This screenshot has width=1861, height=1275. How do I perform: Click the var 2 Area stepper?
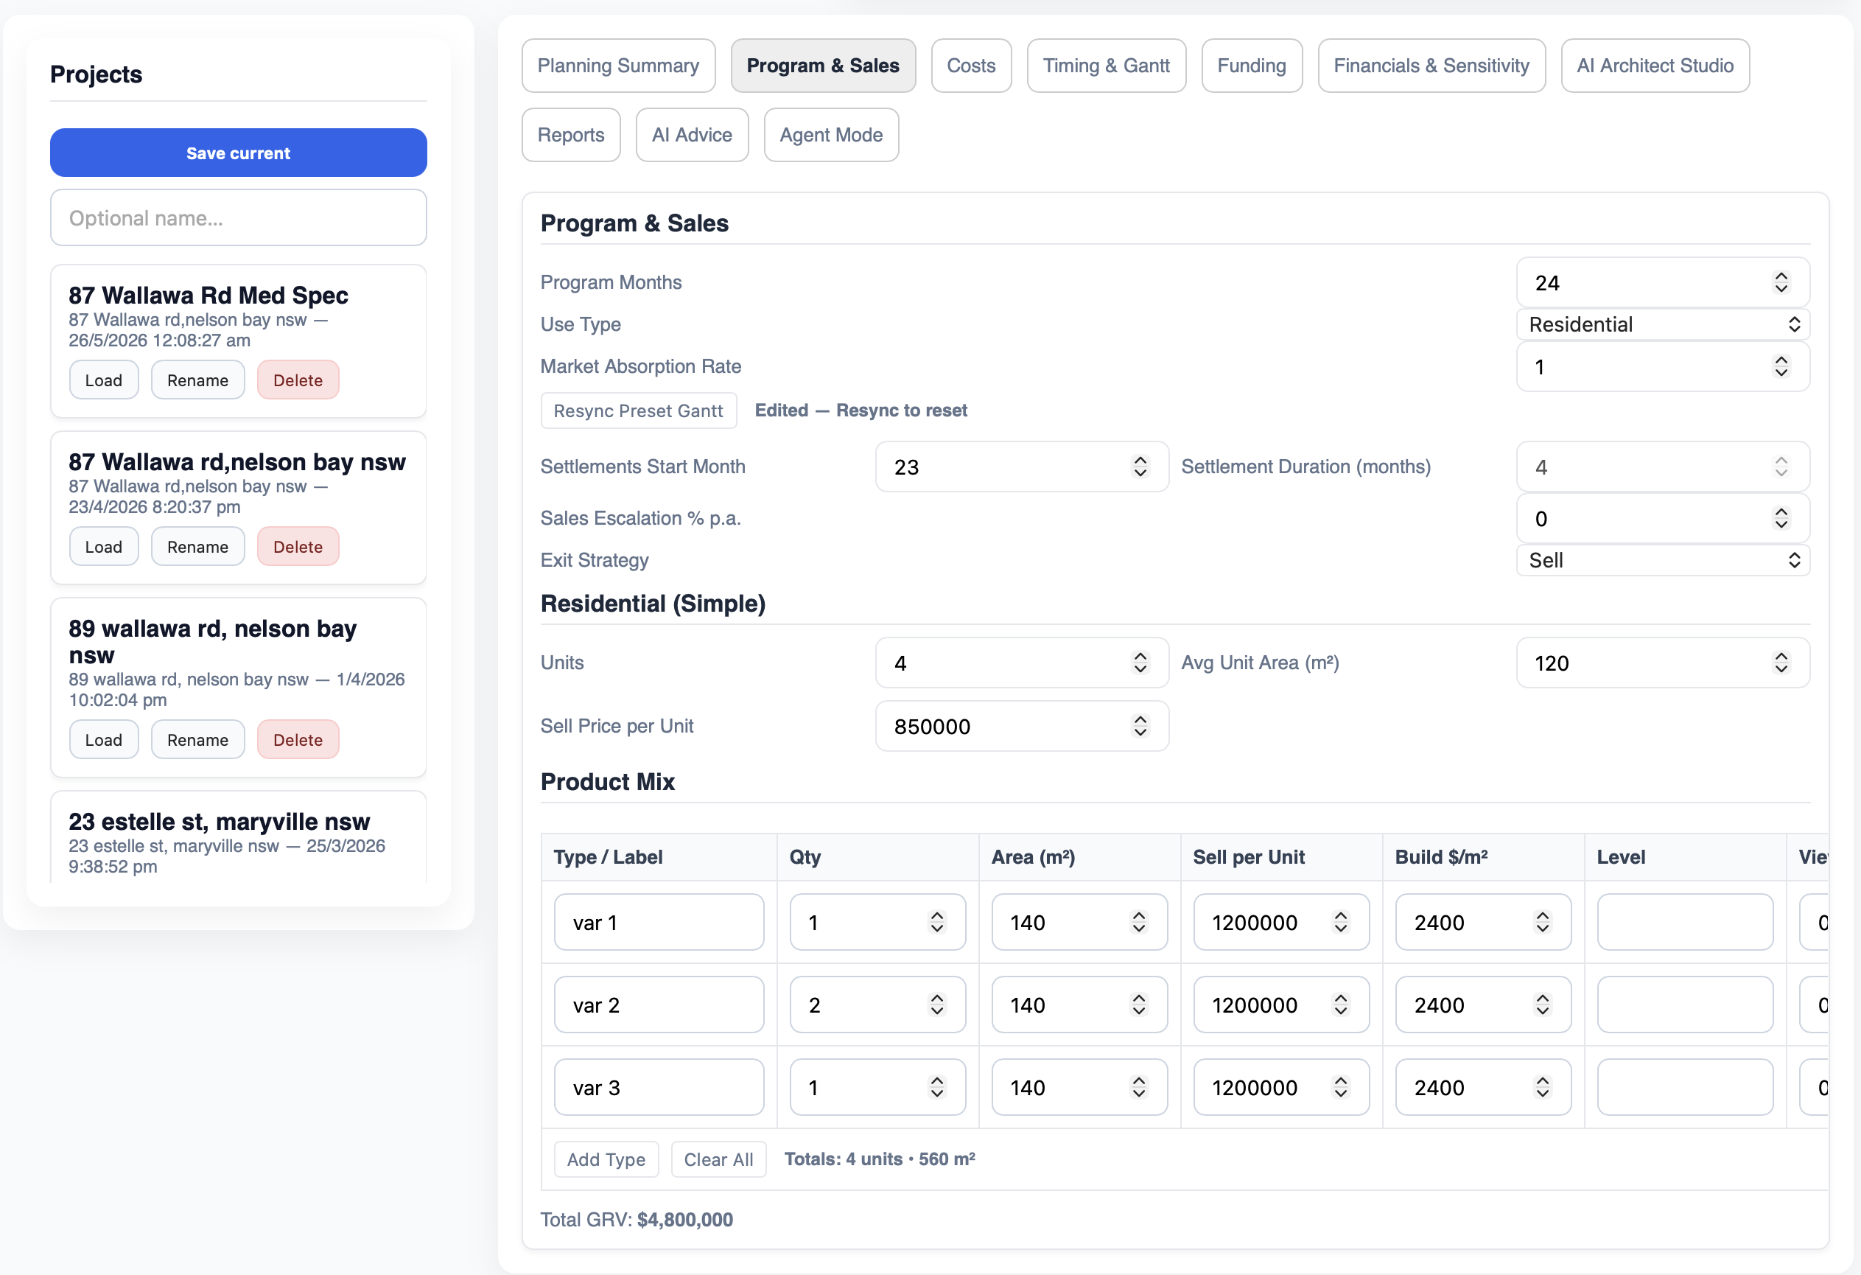1138,1005
